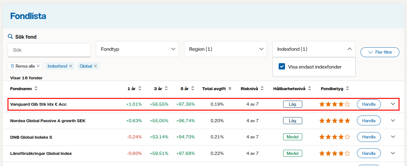Click Handla for Nordea Global Passive

(x=369, y=121)
